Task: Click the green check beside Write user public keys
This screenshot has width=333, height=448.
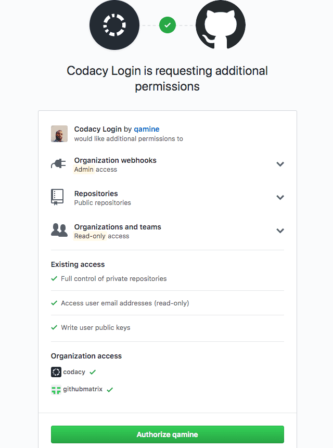Action: click(54, 327)
